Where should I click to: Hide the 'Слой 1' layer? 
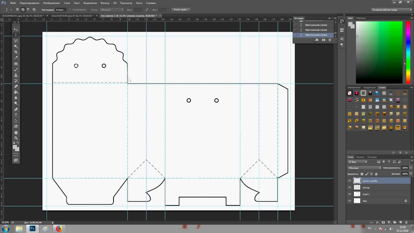click(x=349, y=194)
